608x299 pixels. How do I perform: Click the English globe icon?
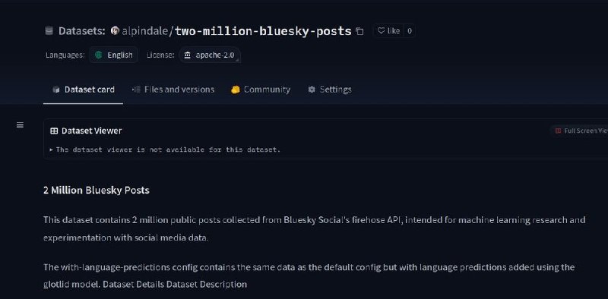99,55
